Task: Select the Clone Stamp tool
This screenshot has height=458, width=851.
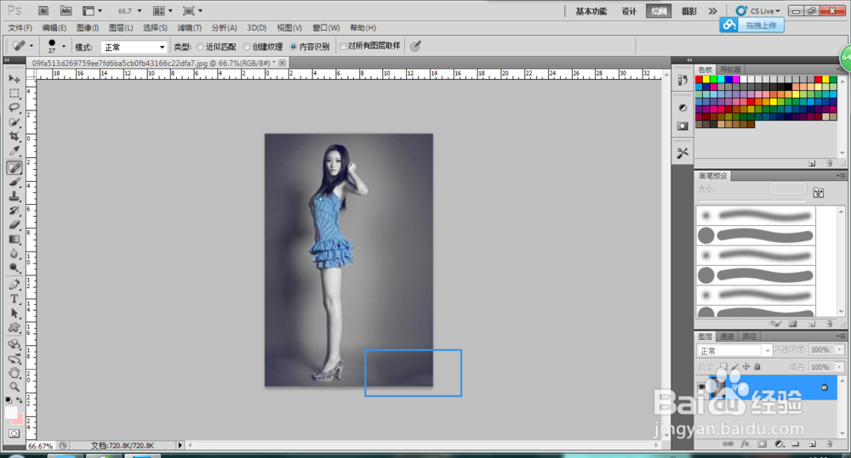Action: click(14, 196)
